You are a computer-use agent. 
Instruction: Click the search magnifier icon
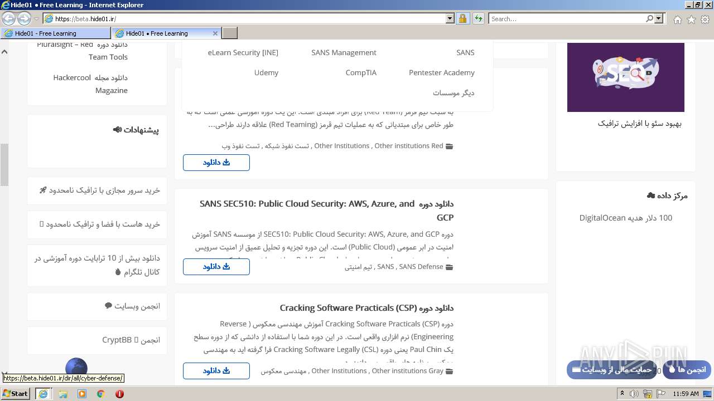click(x=649, y=19)
